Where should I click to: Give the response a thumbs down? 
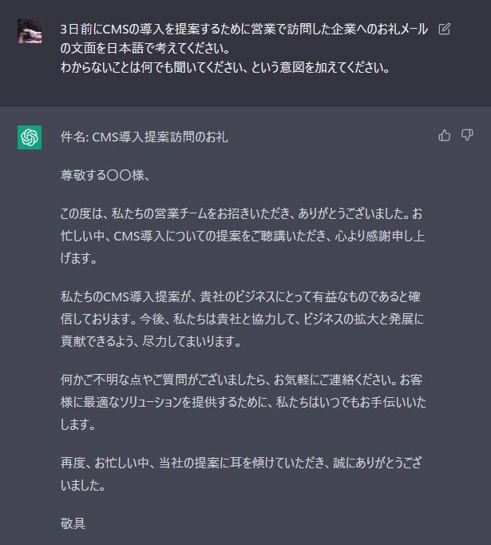pyautogui.click(x=467, y=135)
